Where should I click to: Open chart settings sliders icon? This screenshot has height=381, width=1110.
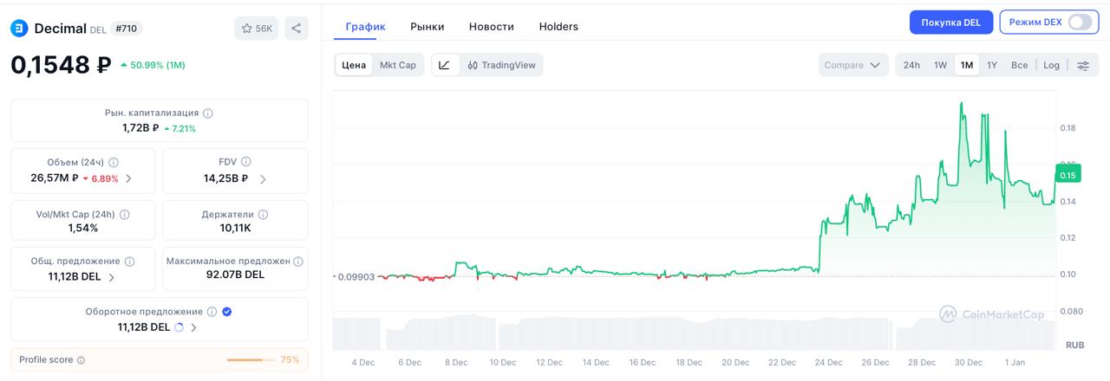click(1083, 65)
